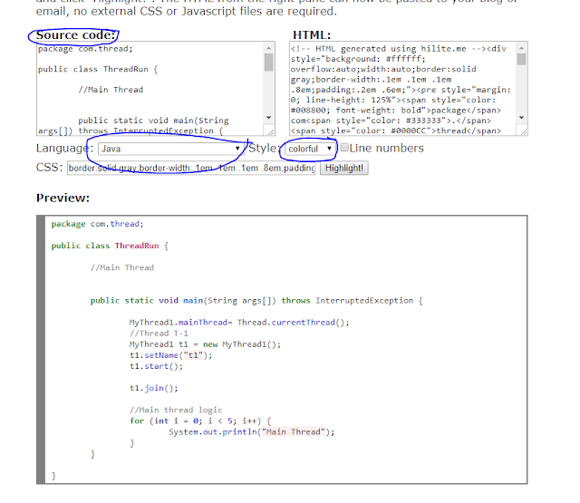This screenshot has height=503, width=580.
Task: Click "public class ThreadRun {" in Source code box
Action: pos(98,69)
